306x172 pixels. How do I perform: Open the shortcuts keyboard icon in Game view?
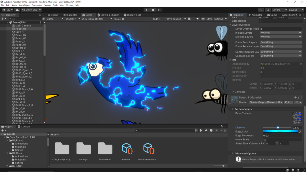[x=203, y=19]
